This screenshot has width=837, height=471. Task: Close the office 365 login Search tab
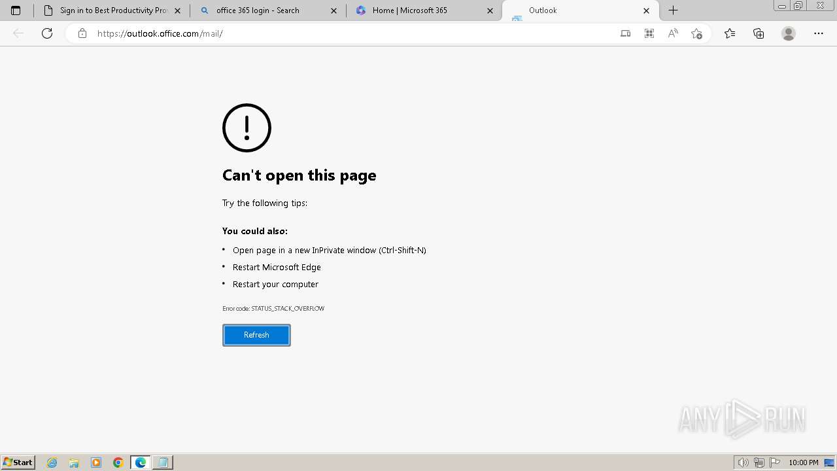334,10
